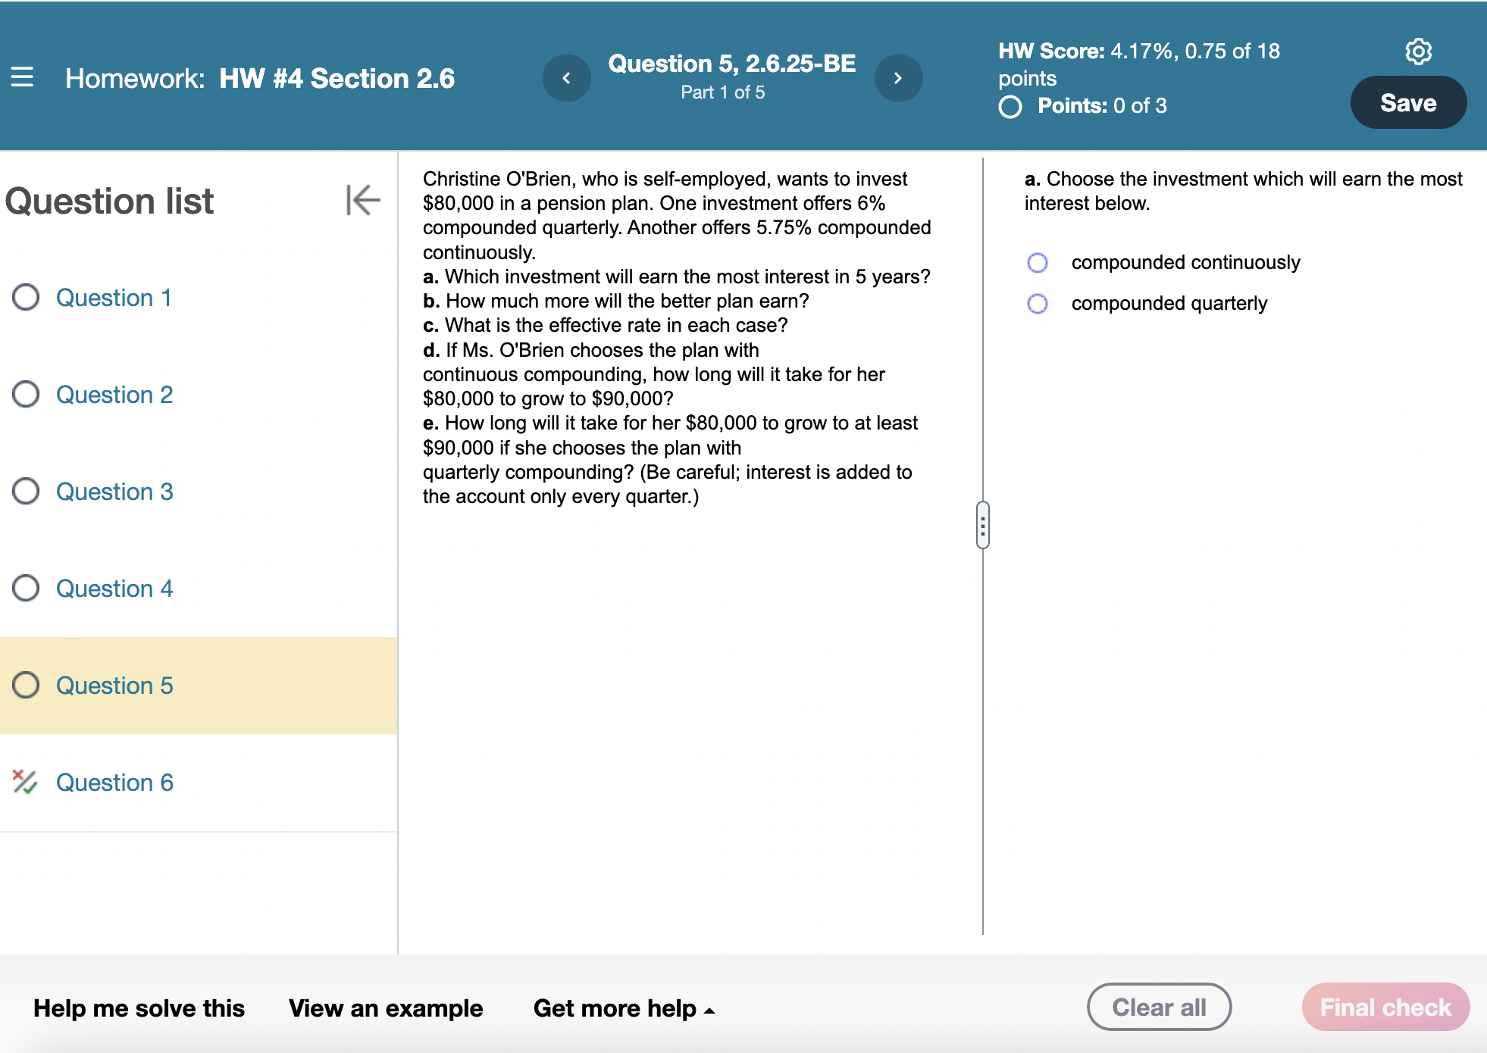Select the compounded continuously option
The width and height of the screenshot is (1487, 1053).
[x=1038, y=262]
